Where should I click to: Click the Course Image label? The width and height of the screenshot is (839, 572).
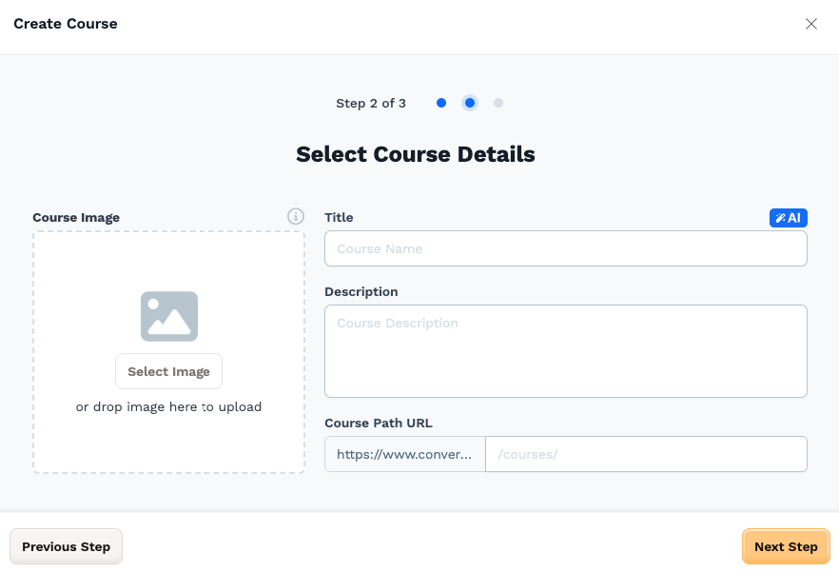pyautogui.click(x=76, y=217)
